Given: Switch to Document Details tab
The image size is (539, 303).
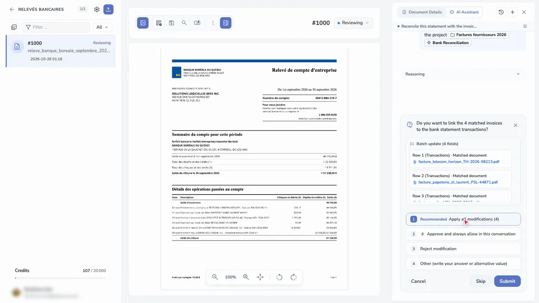Looking at the screenshot, I should pos(422,12).
